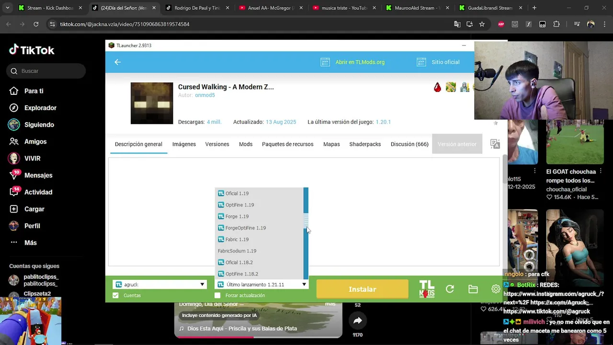Viewport: 613px width, 345px height.
Task: Open Mensajes in TikTok sidebar
Action: click(38, 175)
